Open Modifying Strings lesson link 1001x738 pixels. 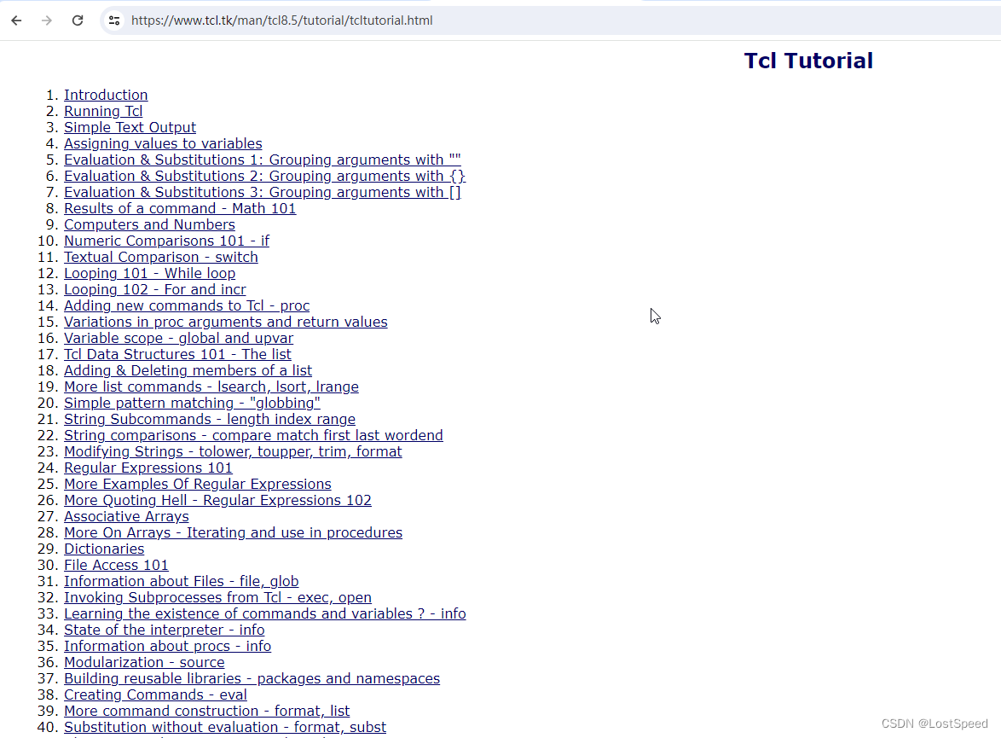[x=233, y=451]
